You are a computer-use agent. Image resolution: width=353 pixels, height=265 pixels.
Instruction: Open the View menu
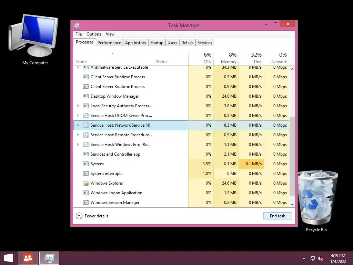pos(110,34)
